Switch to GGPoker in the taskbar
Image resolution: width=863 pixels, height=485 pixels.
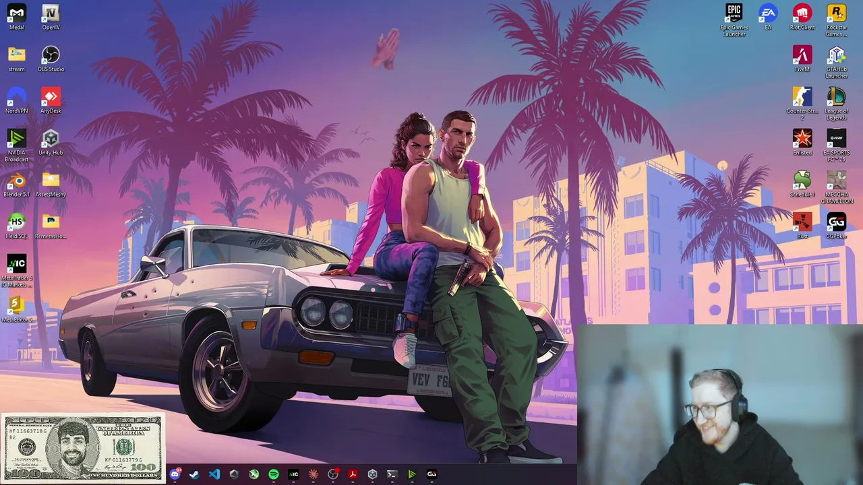click(x=431, y=474)
